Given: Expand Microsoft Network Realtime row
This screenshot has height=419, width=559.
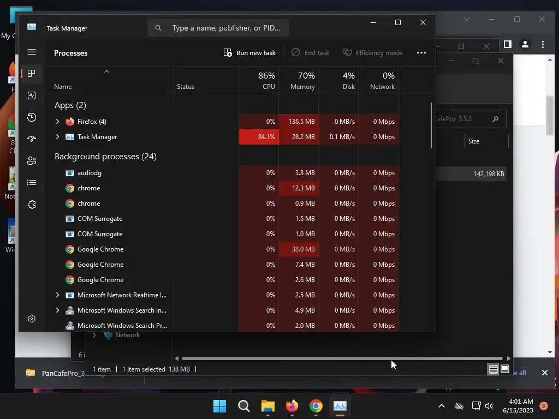Looking at the screenshot, I should (x=57, y=295).
